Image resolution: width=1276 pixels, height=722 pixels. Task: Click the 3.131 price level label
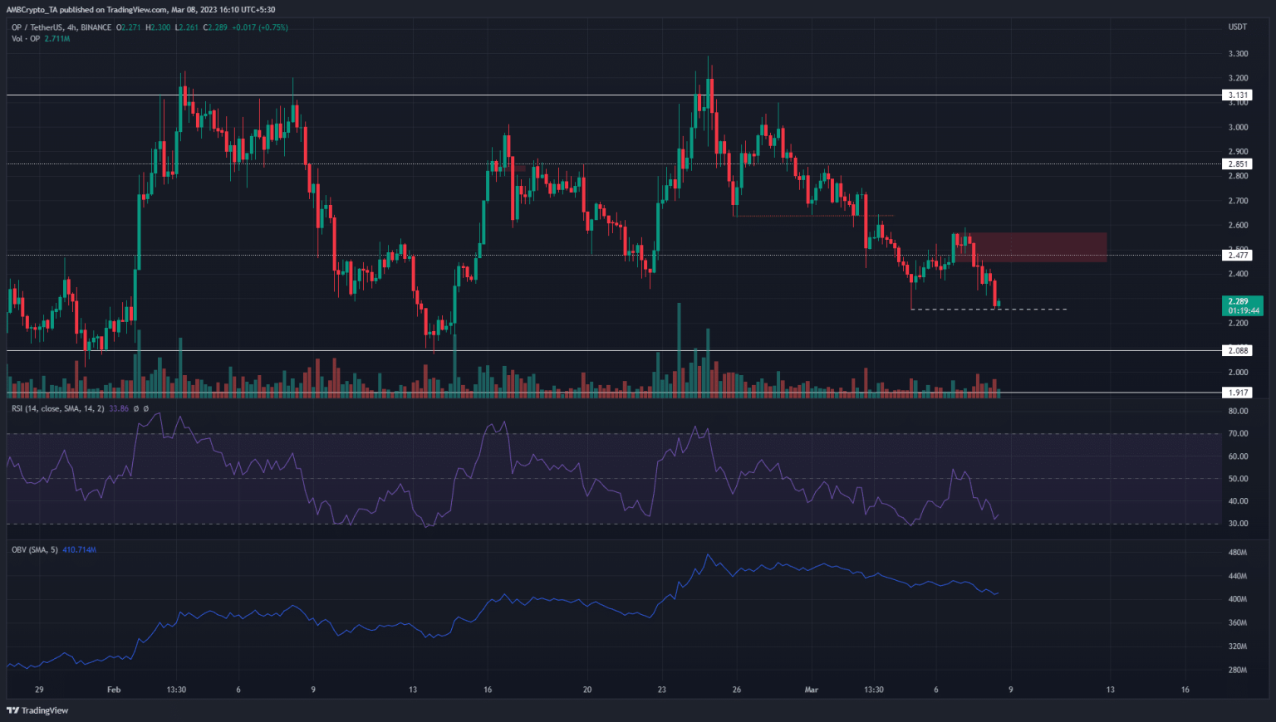tap(1238, 95)
